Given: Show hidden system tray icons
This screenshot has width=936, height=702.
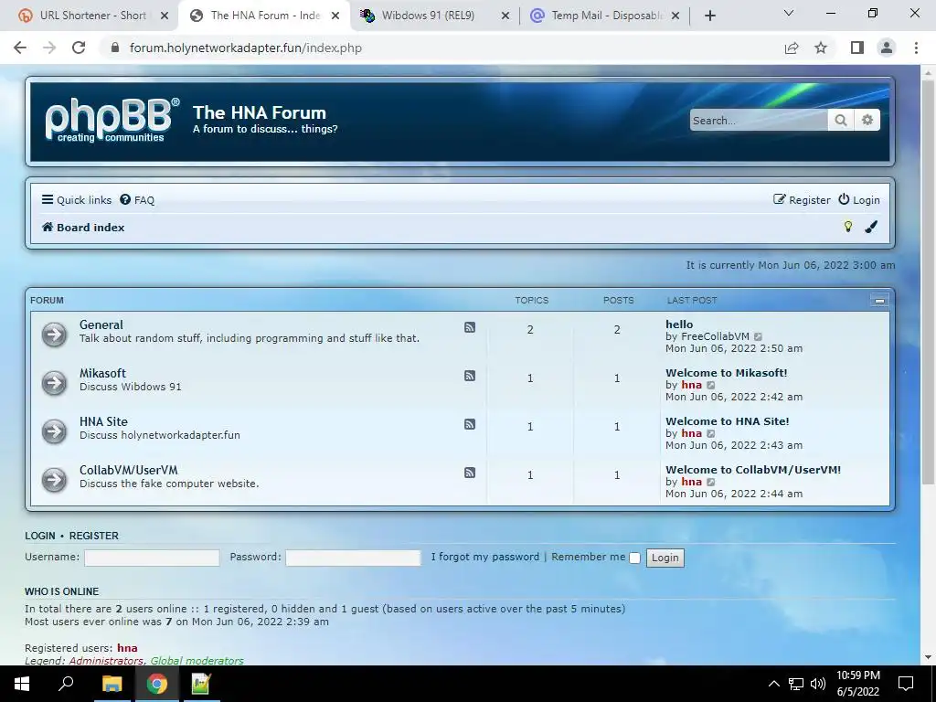Looking at the screenshot, I should pyautogui.click(x=773, y=684).
